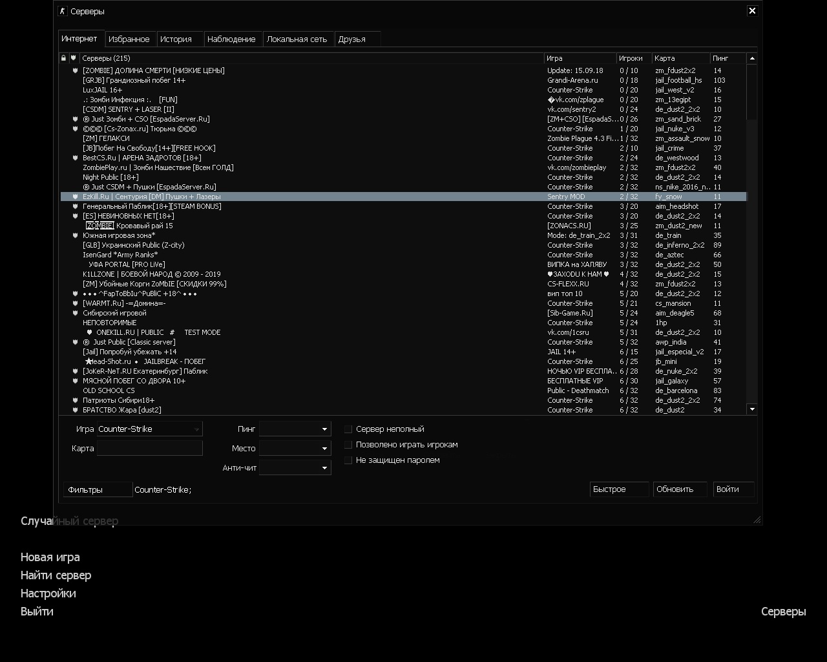The height and width of the screenshot is (662, 827).
Task: Click shield icon beside Сибирский игровой server
Action: click(x=75, y=313)
